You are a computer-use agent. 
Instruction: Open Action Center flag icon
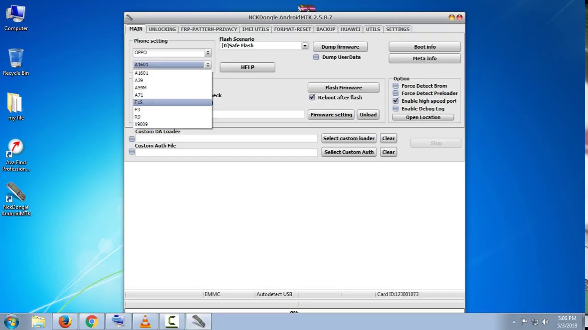[525, 322]
